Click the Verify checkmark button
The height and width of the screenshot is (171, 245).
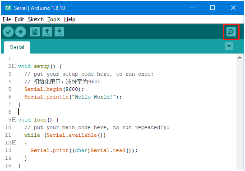pos(8,32)
